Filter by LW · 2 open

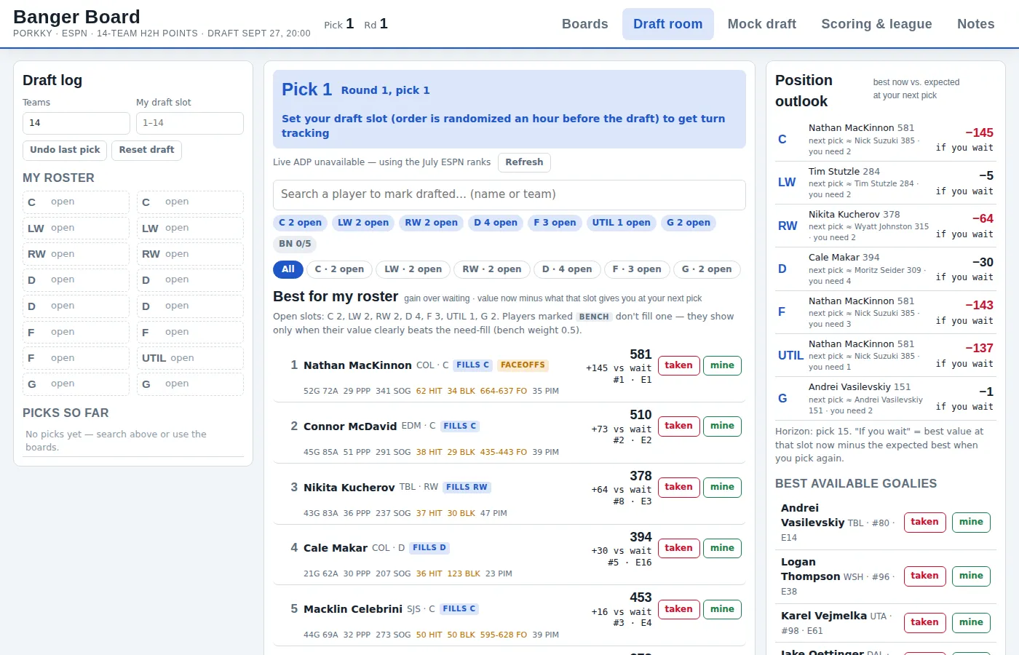(413, 269)
